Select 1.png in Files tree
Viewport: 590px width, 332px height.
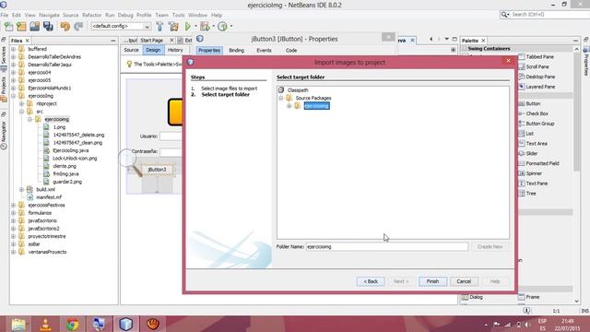click(x=59, y=127)
